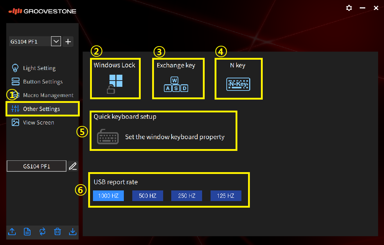The width and height of the screenshot is (384, 245).
Task: Expand the GS104 PF1 profile dropdown
Action: [56, 41]
